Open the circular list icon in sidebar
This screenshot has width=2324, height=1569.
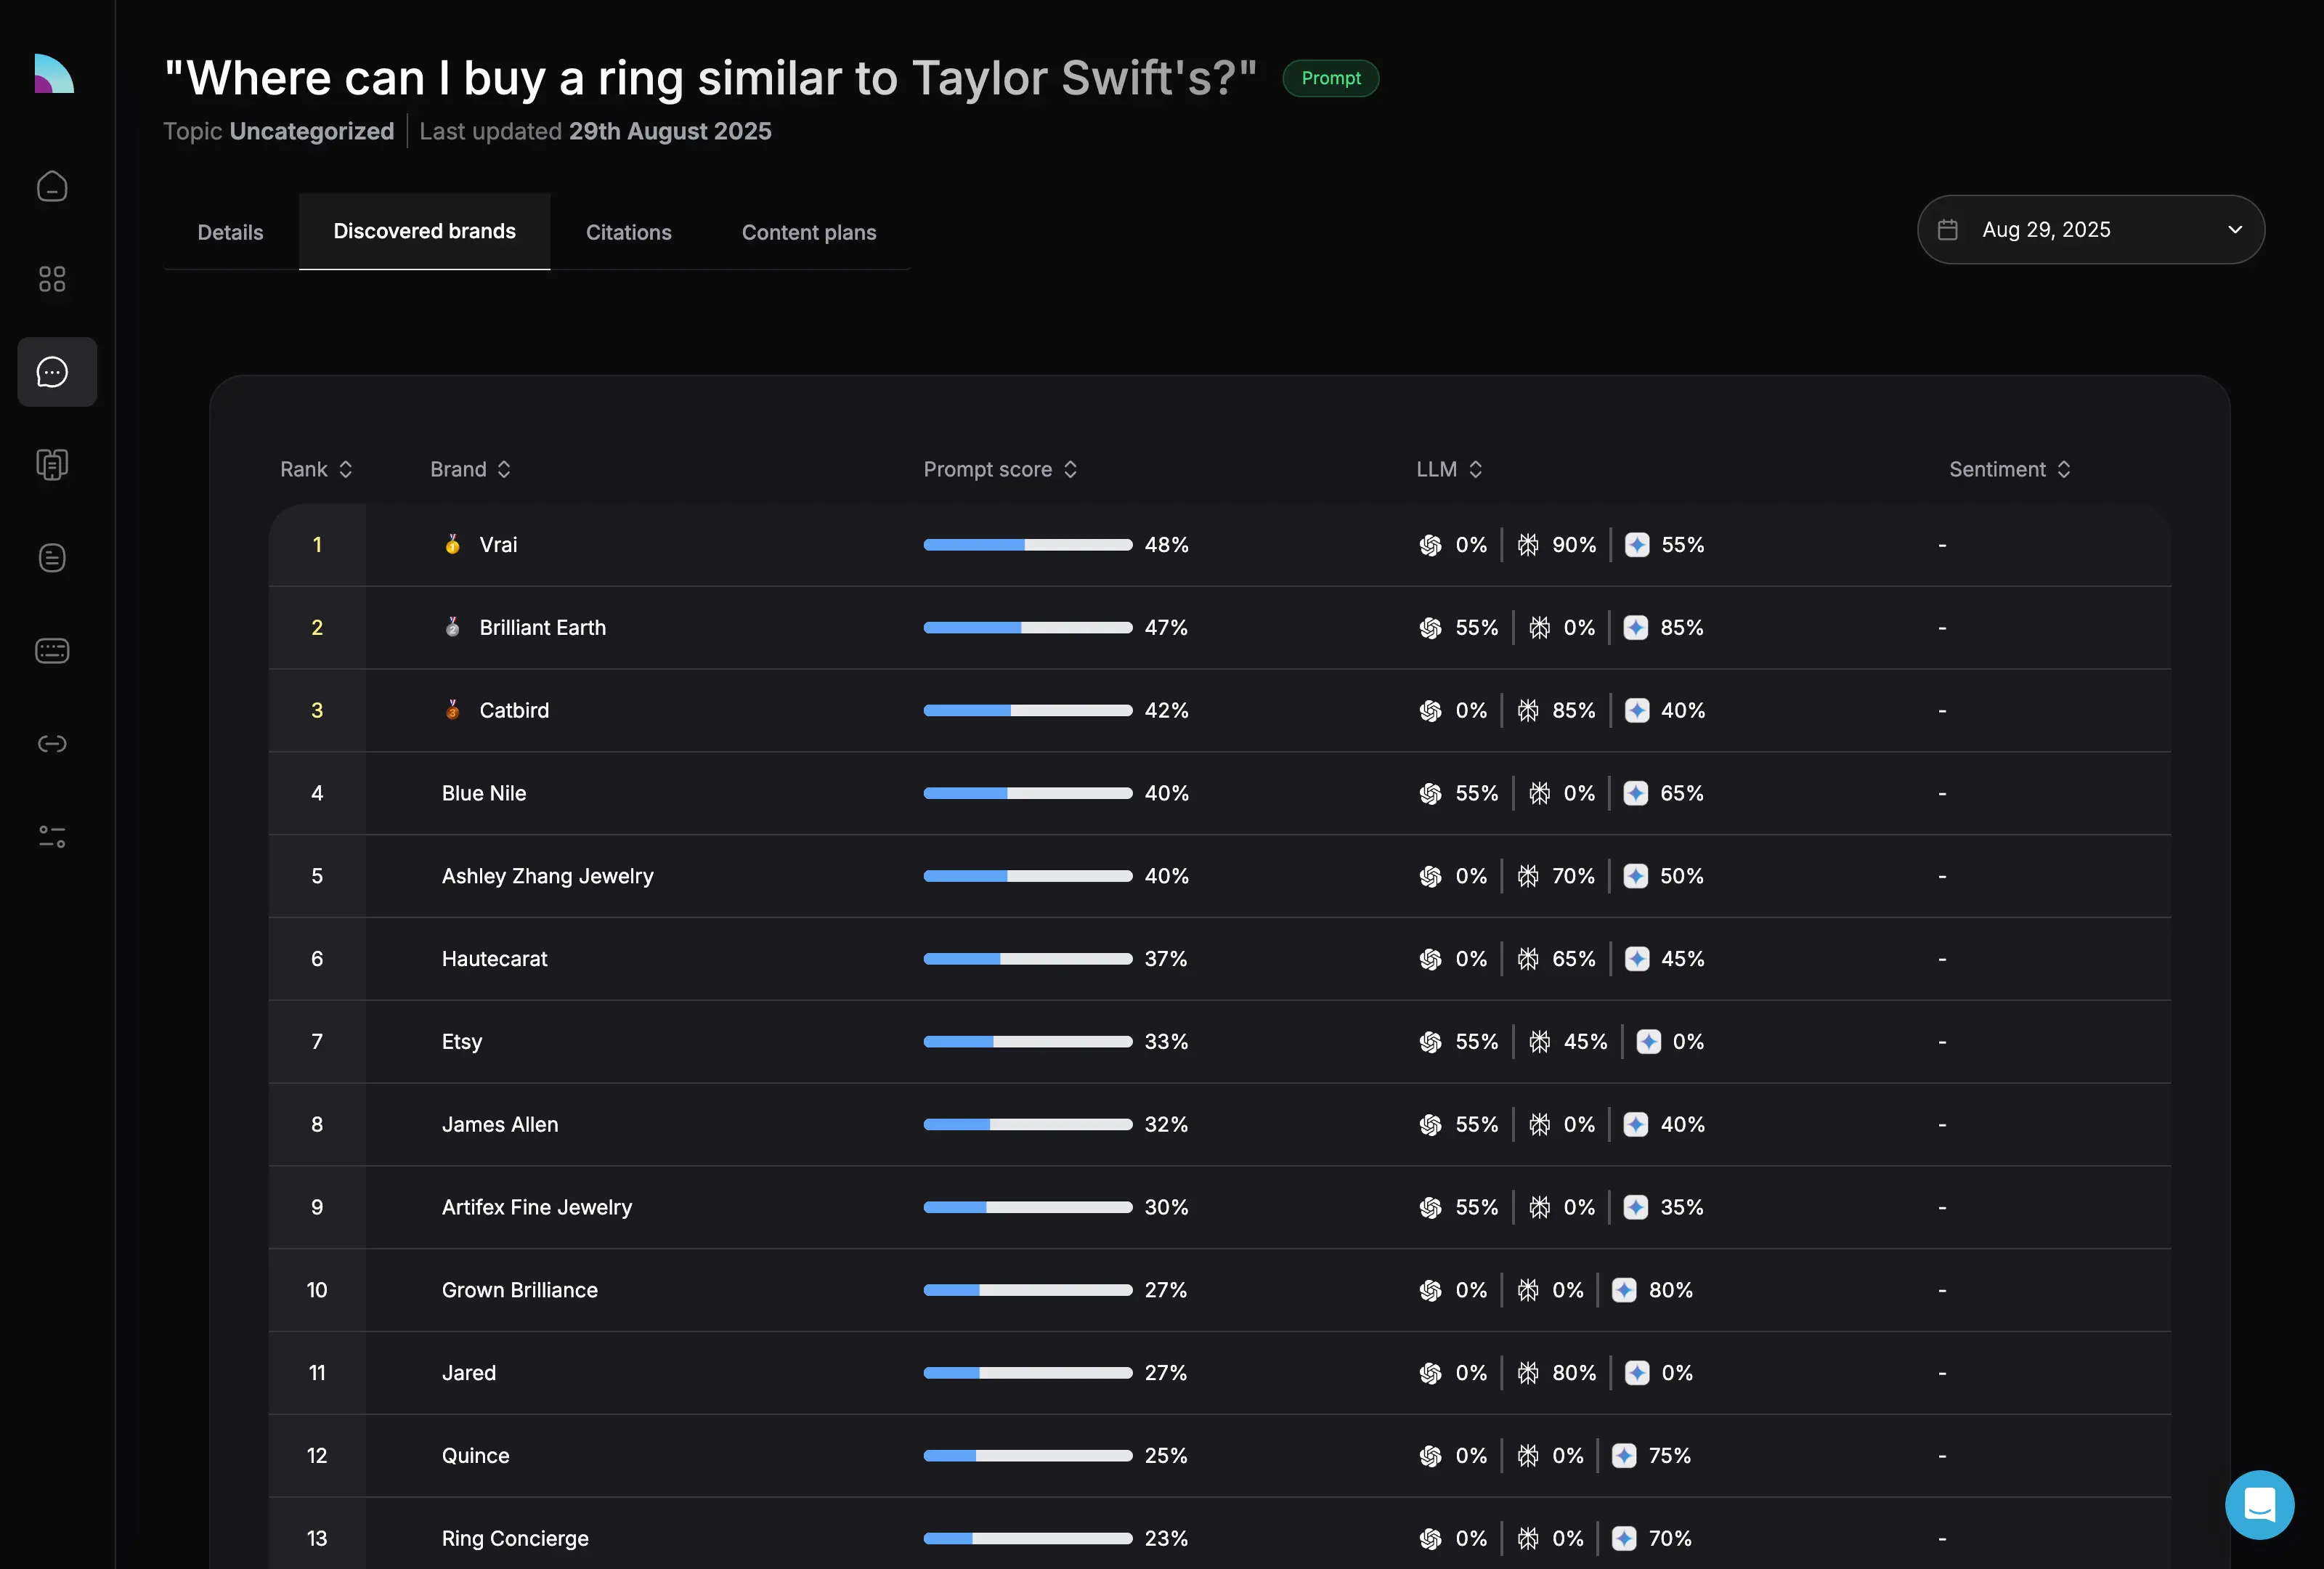52,558
